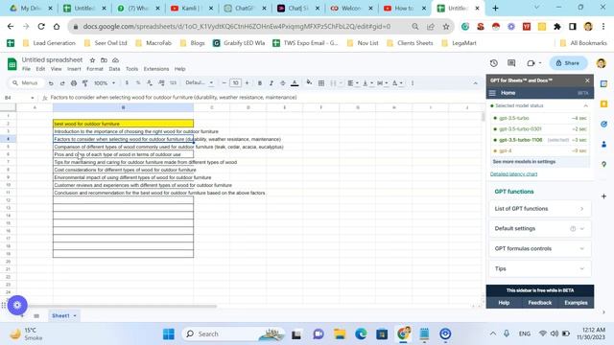This screenshot has width=614, height=345.
Task: Open horizontal align dropdown
Action: point(353,83)
